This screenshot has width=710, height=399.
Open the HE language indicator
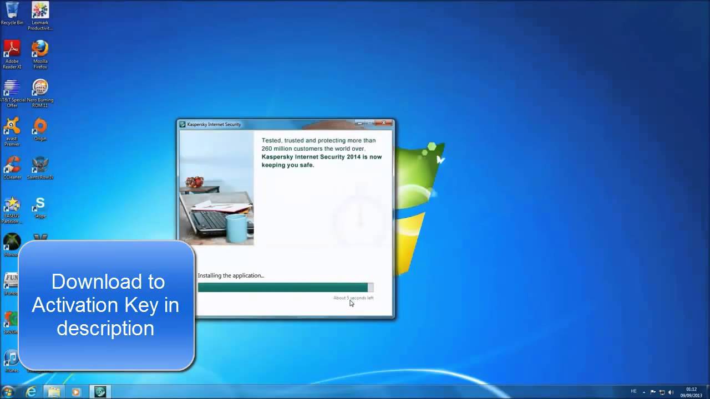pyautogui.click(x=633, y=392)
